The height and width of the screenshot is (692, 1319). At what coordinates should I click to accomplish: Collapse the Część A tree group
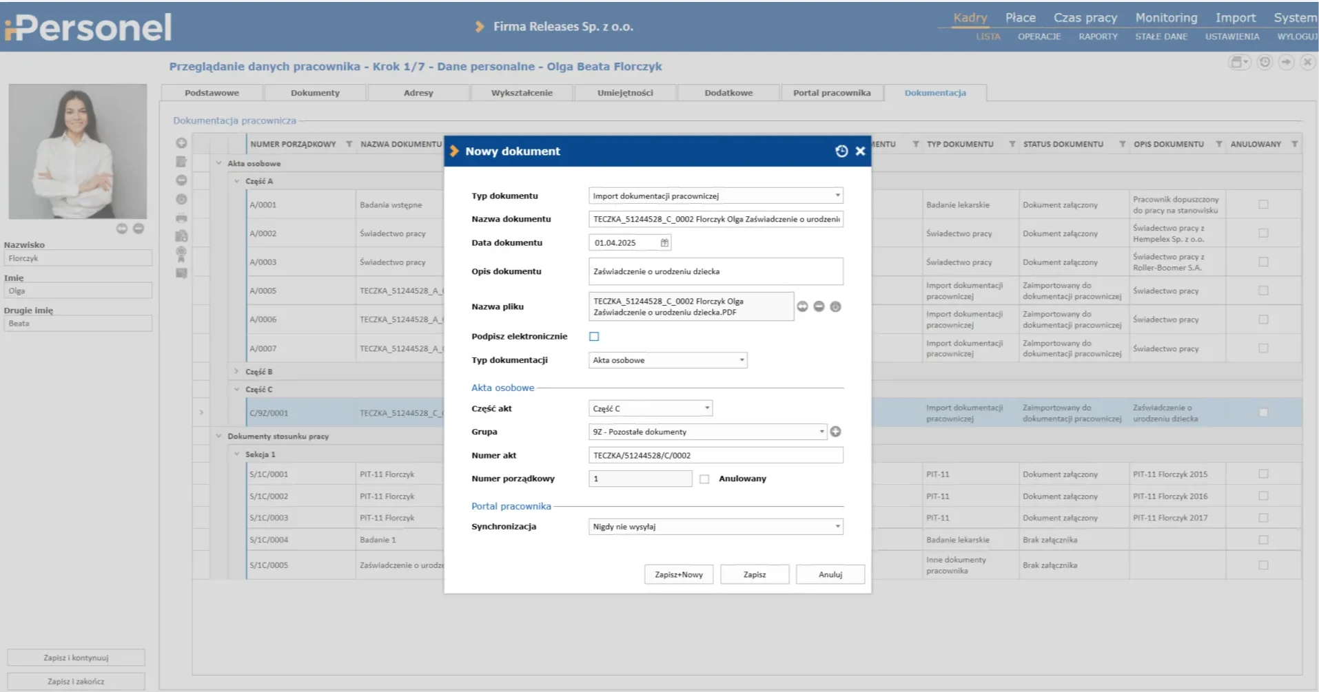click(236, 182)
